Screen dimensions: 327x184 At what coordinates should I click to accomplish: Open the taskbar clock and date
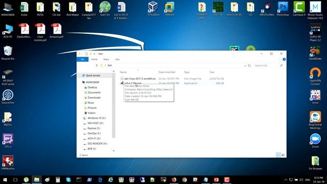(x=319, y=179)
